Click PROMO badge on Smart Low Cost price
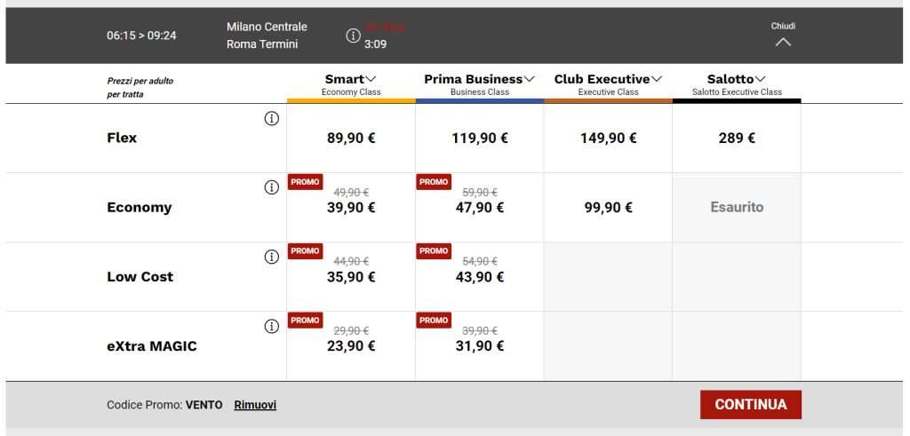Viewport: 910px width, 436px height. (306, 251)
